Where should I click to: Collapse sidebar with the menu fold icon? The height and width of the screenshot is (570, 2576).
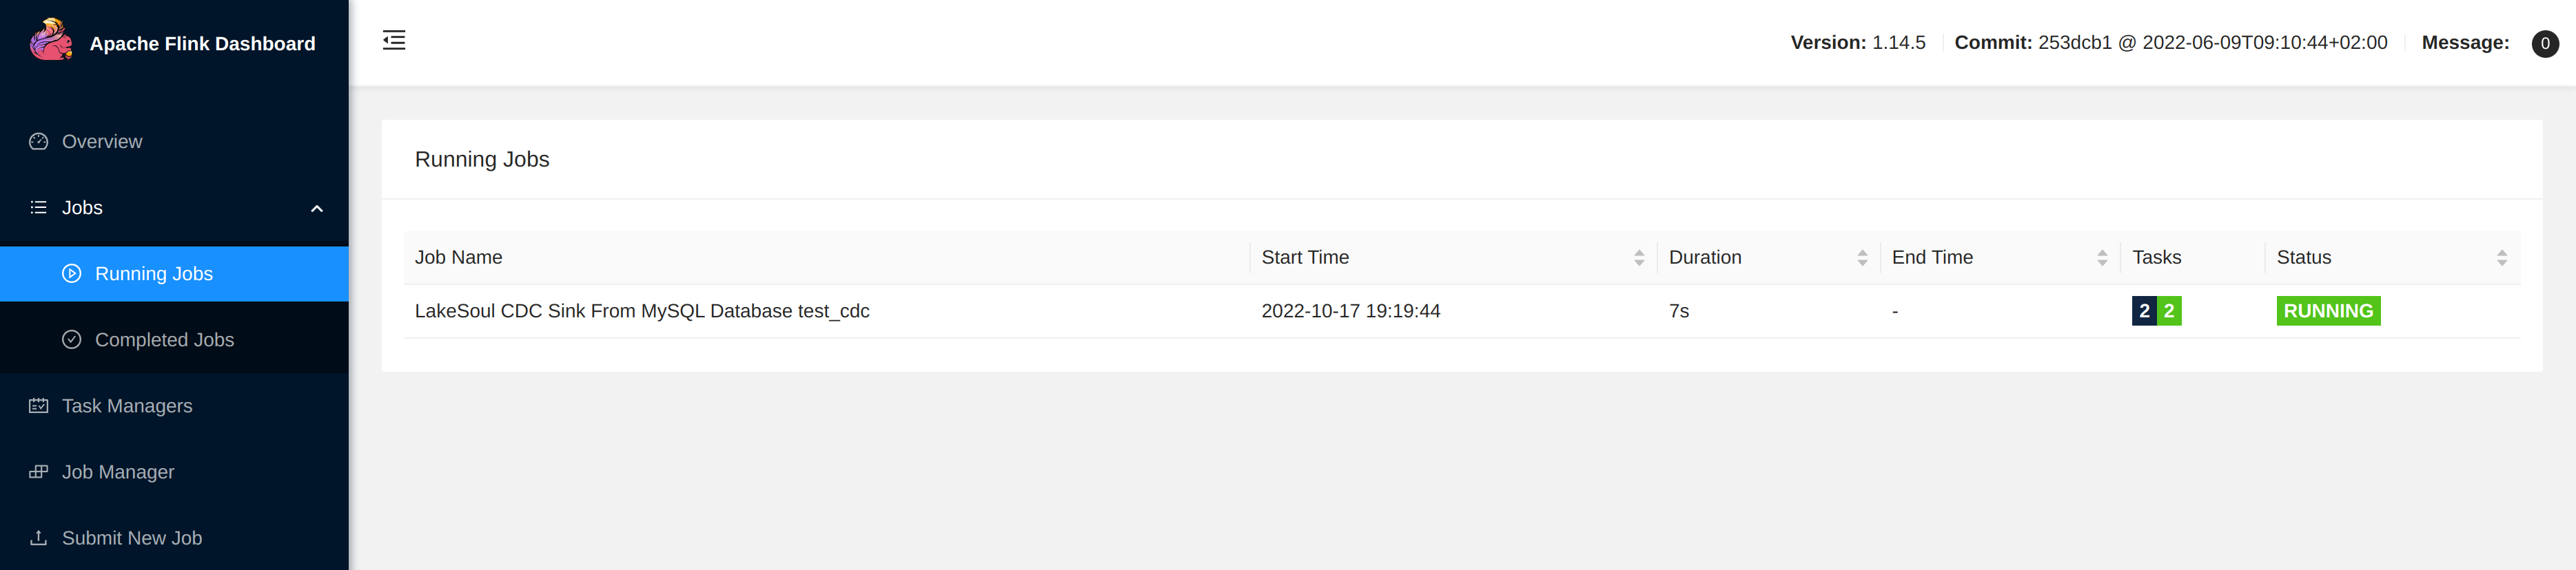[394, 40]
